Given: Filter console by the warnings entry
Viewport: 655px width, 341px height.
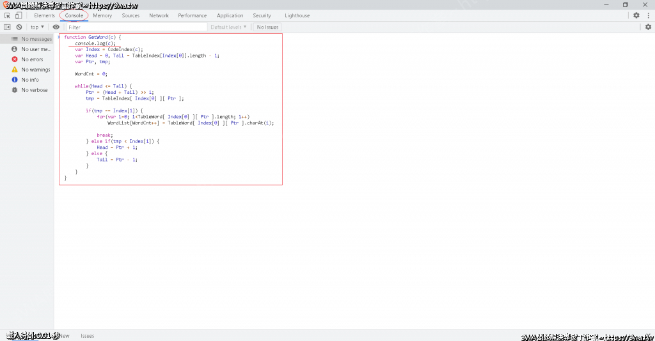Looking at the screenshot, I should (x=35, y=70).
